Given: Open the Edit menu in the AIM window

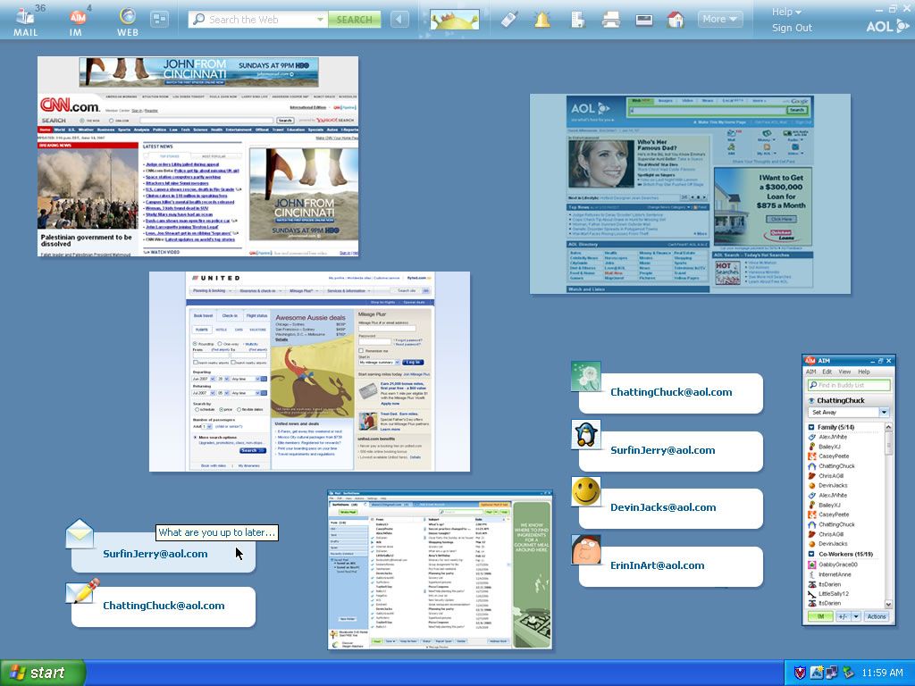Looking at the screenshot, I should tap(827, 372).
